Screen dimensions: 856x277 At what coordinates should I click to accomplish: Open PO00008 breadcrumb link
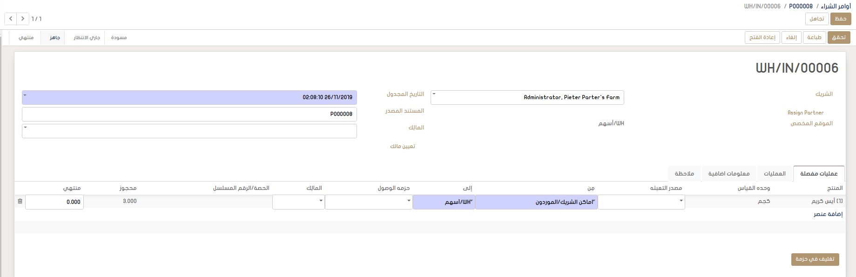[801, 6]
